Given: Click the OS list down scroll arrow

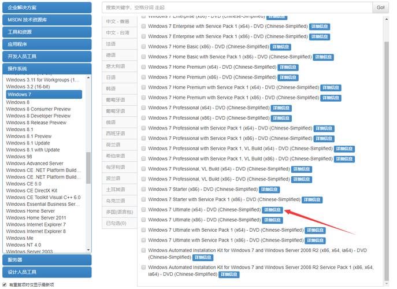Looking at the screenshot, I should (x=88, y=250).
